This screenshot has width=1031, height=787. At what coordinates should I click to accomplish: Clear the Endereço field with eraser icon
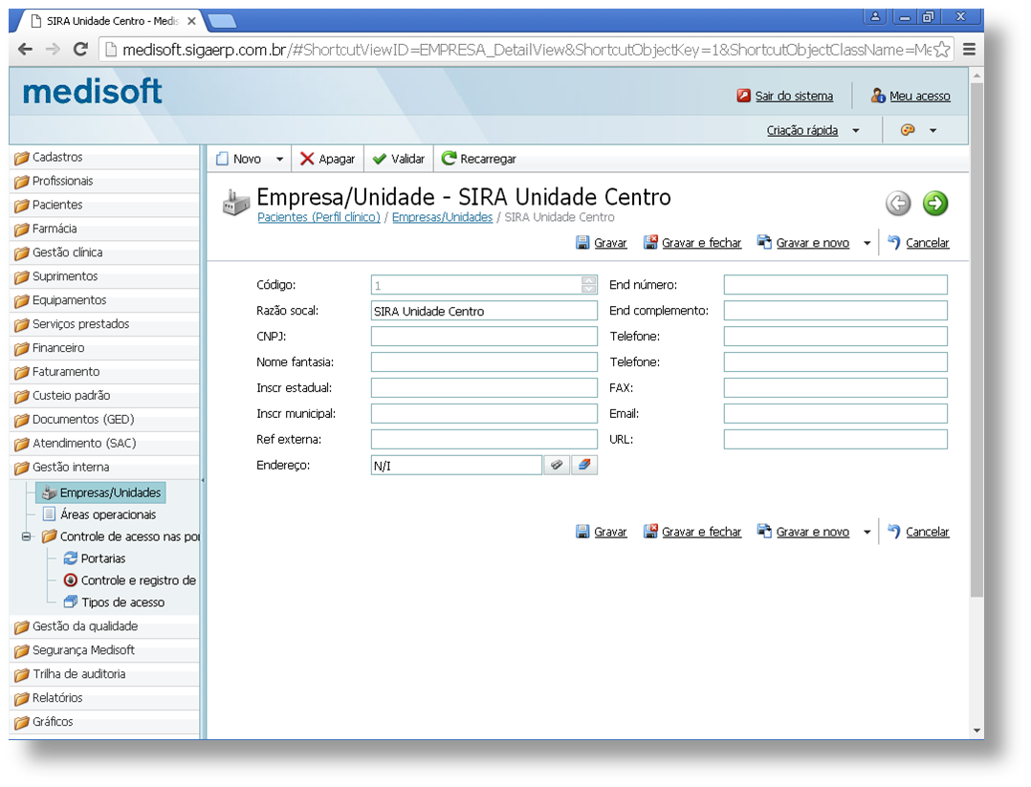(584, 465)
